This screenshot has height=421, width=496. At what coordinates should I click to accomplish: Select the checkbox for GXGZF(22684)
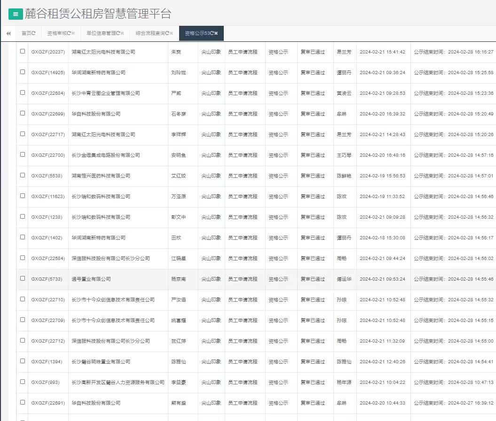(23, 93)
